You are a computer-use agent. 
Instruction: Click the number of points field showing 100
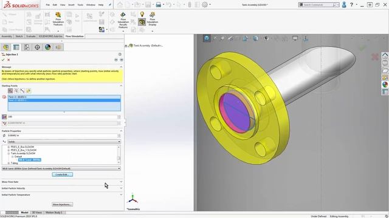(63, 117)
